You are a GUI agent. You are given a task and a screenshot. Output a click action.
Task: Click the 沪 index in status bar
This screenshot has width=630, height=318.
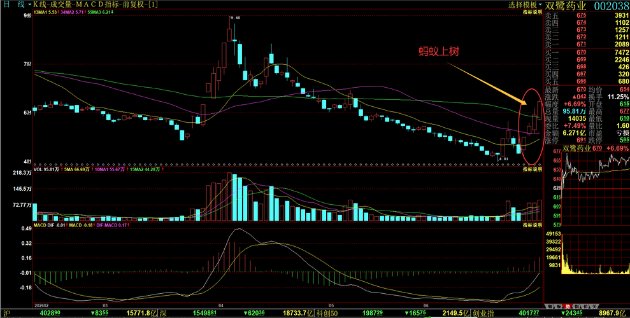click(x=6, y=313)
